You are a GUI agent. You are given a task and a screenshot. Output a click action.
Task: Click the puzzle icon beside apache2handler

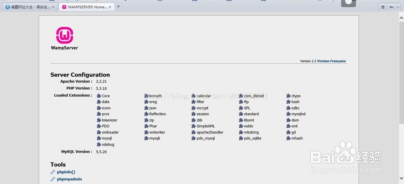click(194, 132)
